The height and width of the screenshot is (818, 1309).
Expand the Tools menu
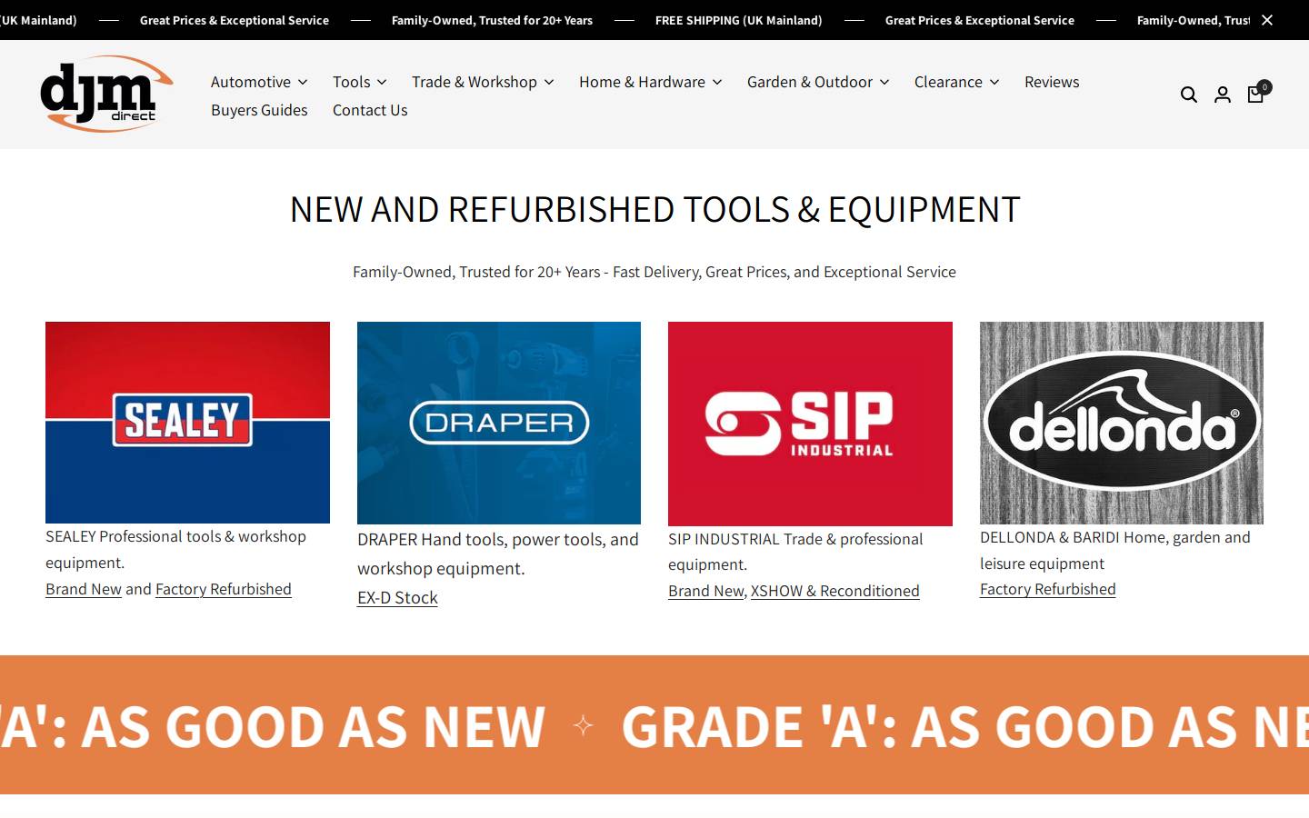coord(359,82)
